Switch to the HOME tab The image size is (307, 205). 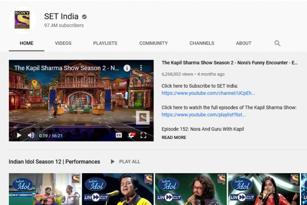pos(27,43)
